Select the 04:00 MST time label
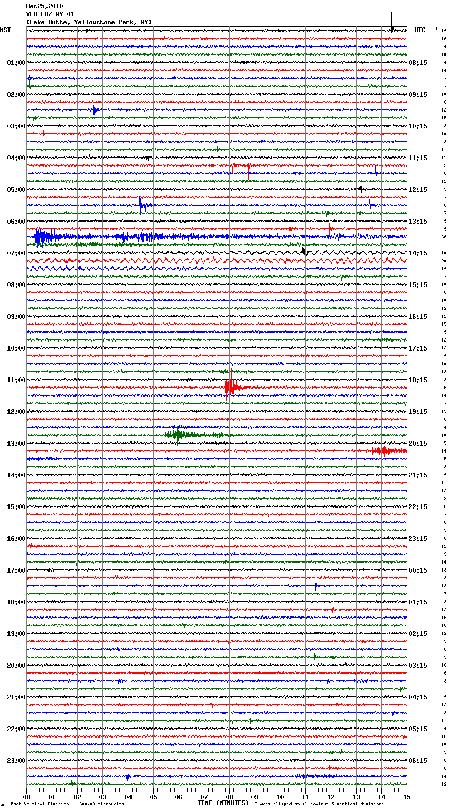The width and height of the screenshot is (449, 811). 16,158
